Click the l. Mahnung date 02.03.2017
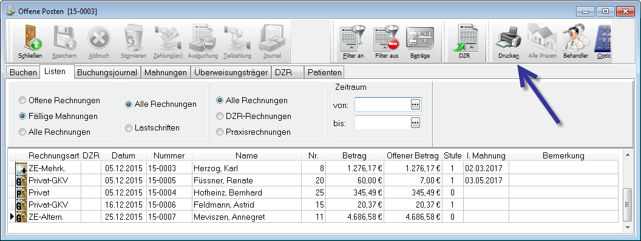The image size is (641, 241). point(484,168)
